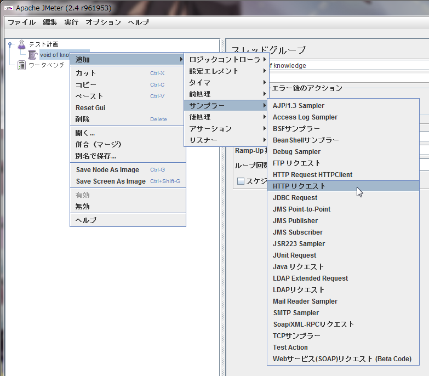Click the thread group spool icon
This screenshot has height=376, width=429.
(x=32, y=55)
